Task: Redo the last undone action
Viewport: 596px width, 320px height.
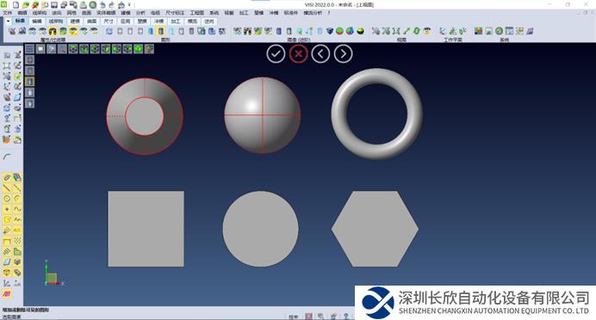Action: point(112,5)
